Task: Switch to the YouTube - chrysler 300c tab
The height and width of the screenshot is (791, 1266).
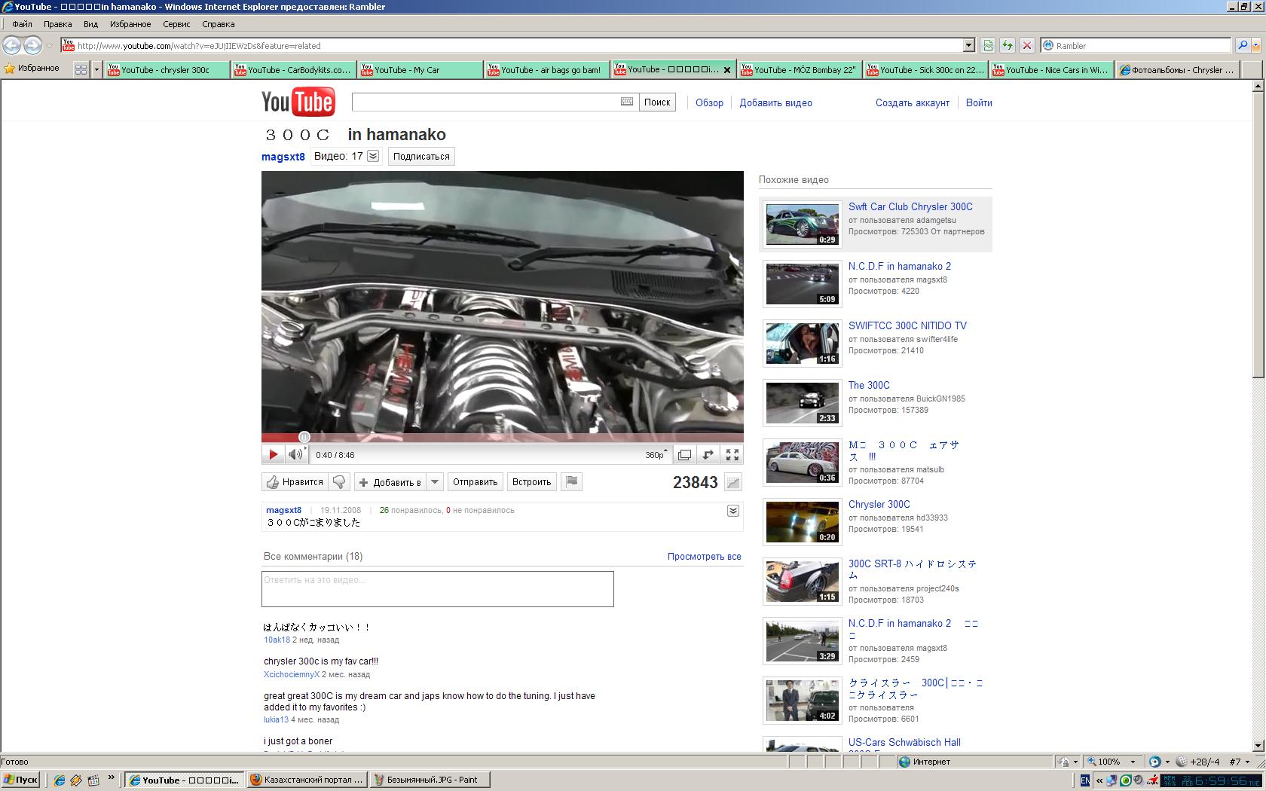Action: click(167, 70)
